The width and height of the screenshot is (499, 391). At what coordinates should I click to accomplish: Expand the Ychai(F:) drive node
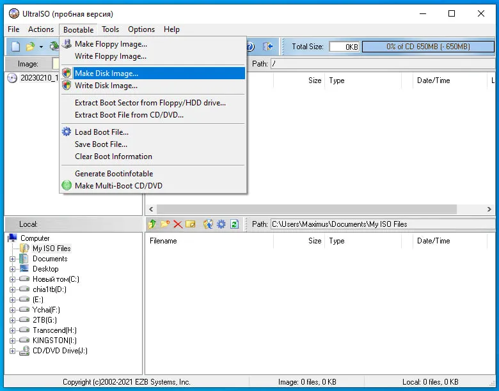[12, 310]
